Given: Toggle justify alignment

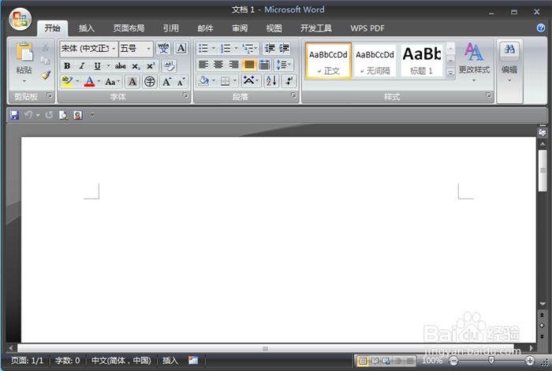Looking at the screenshot, I should coord(249,65).
